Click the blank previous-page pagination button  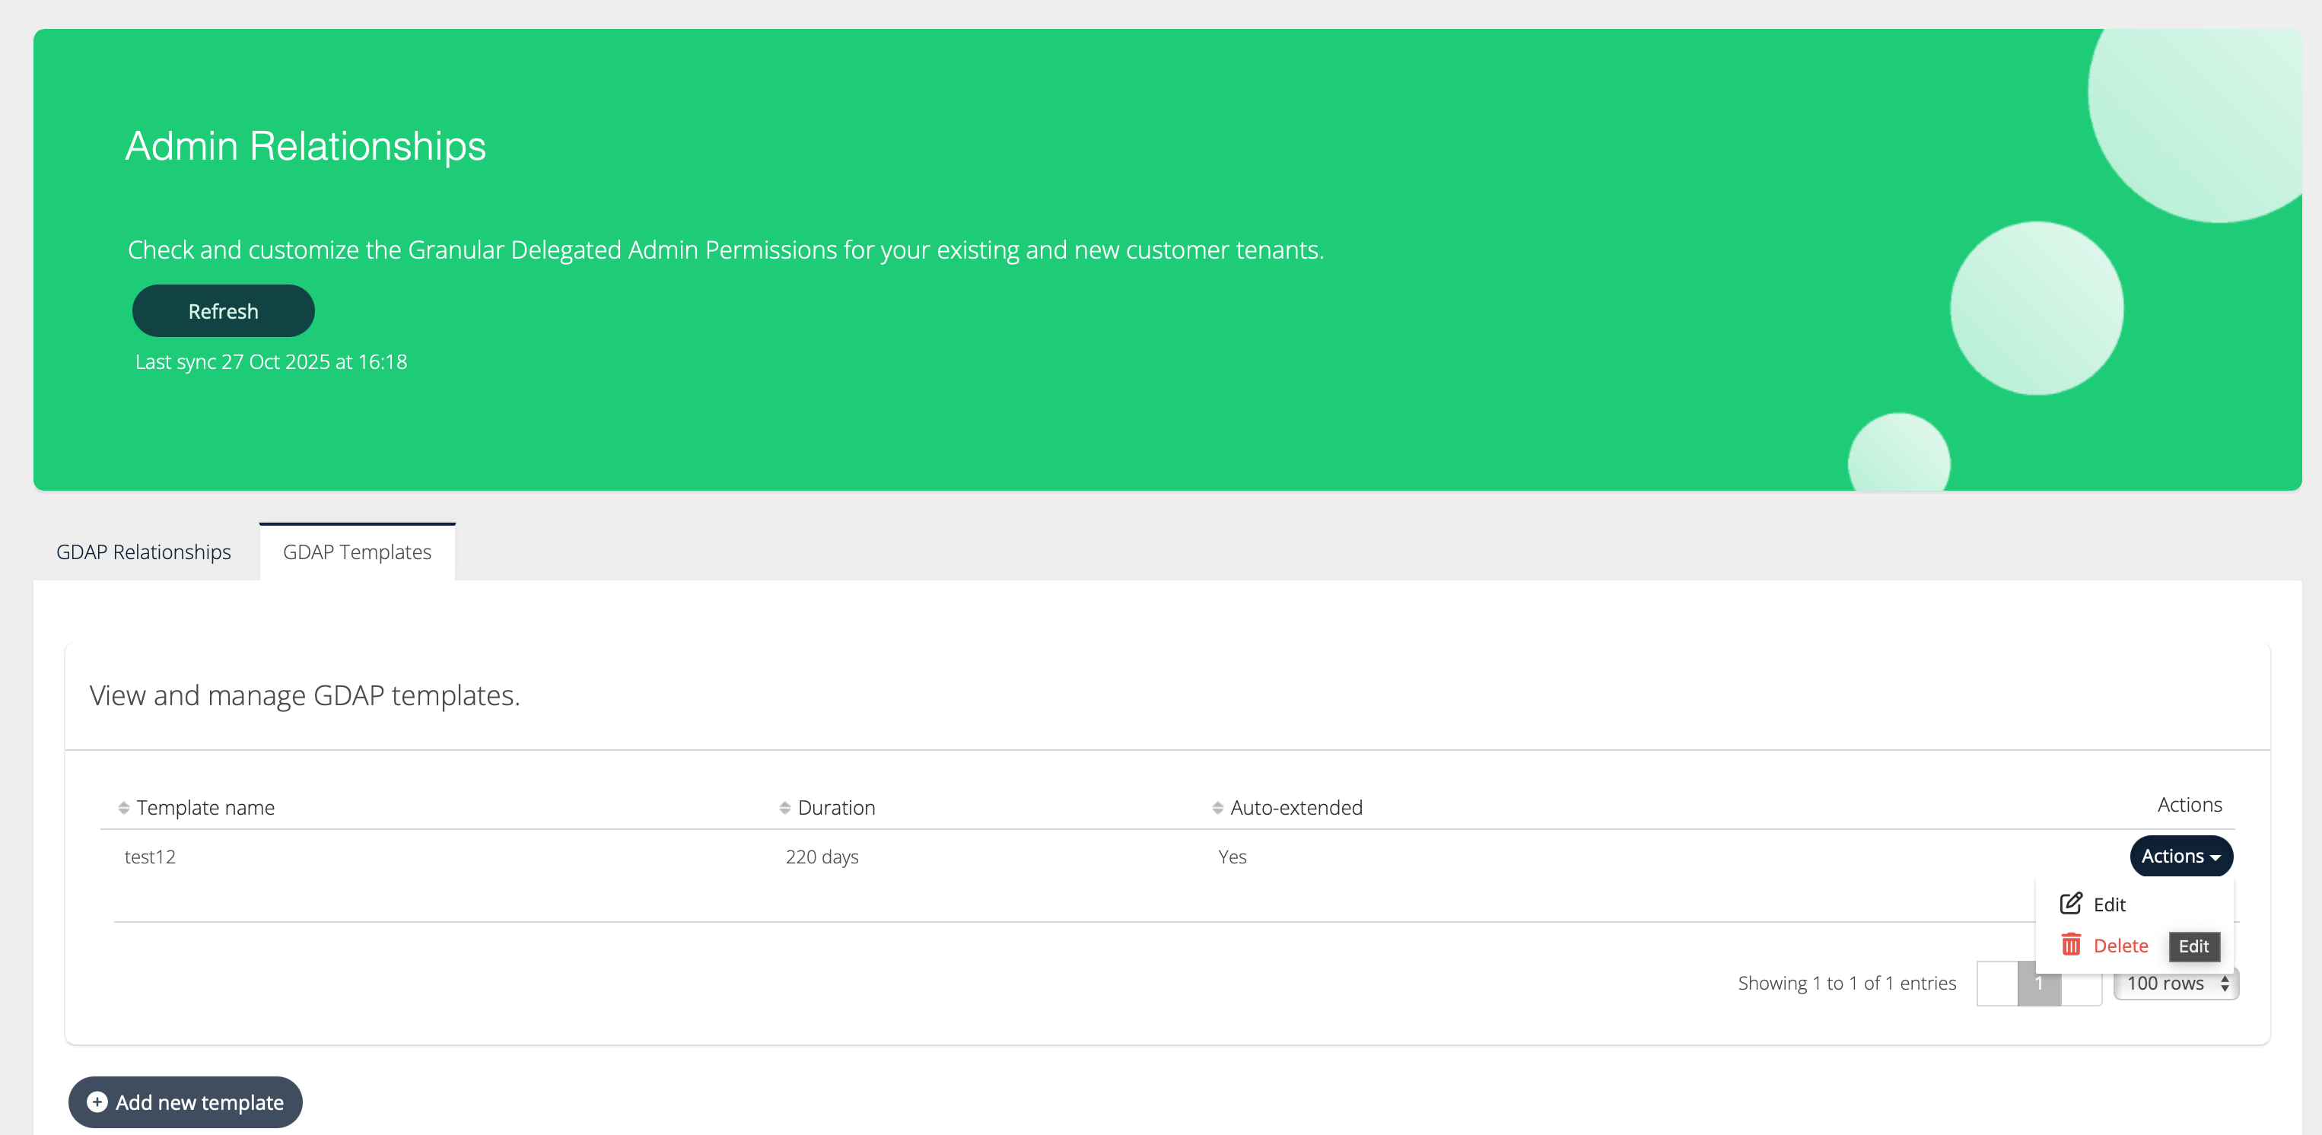[1996, 984]
